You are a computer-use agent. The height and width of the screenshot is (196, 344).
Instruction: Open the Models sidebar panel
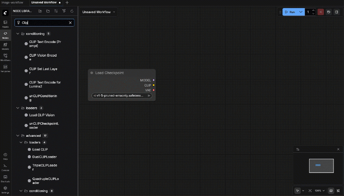click(x=5, y=46)
